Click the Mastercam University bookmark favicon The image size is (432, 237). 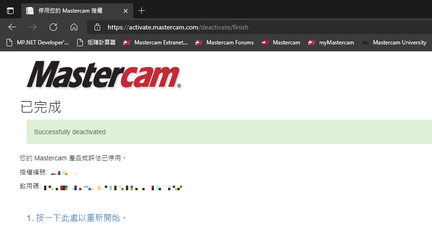[365, 43]
